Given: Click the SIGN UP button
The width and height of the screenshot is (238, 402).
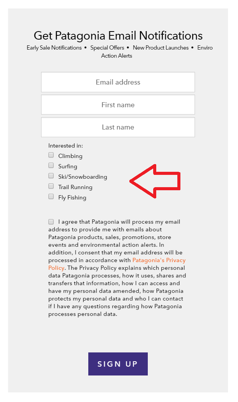Looking at the screenshot, I should pos(118,364).
